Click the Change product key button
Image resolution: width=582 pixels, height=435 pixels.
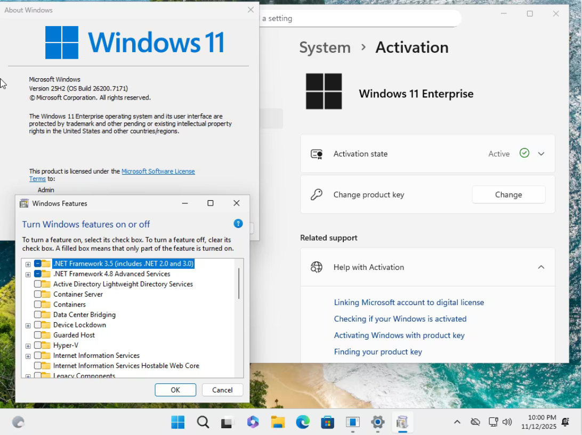508,195
